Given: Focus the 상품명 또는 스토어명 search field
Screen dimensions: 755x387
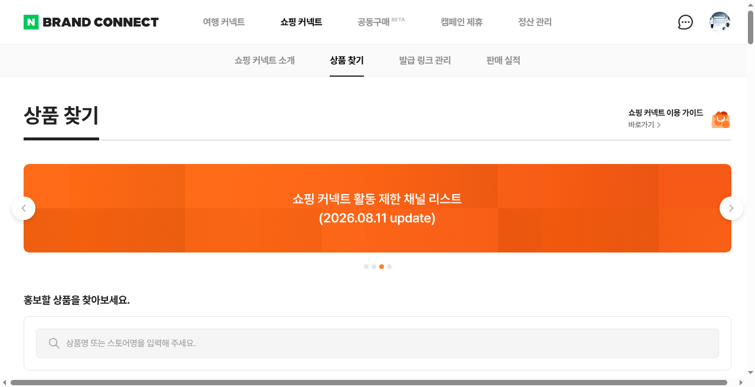Looking at the screenshot, I should [377, 343].
